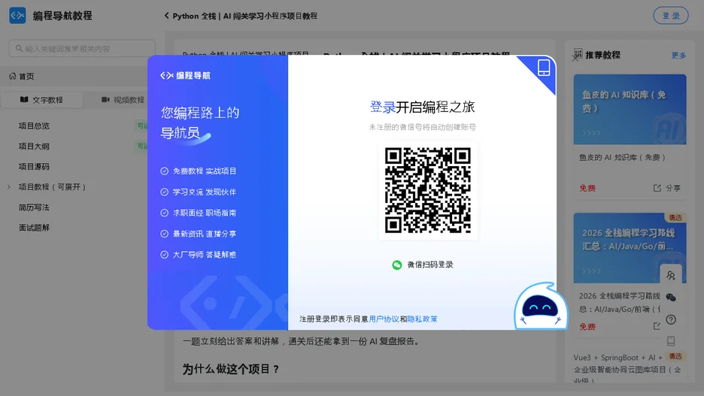Screen dimensions: 704x396
Task: Open the 2026 全栈编程学习路线 card cover
Action: pos(630,247)
